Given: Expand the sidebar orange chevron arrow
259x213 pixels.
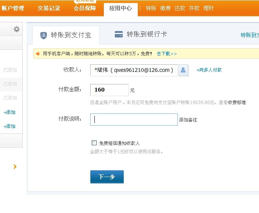Looking at the screenshot, I should tap(15, 166).
